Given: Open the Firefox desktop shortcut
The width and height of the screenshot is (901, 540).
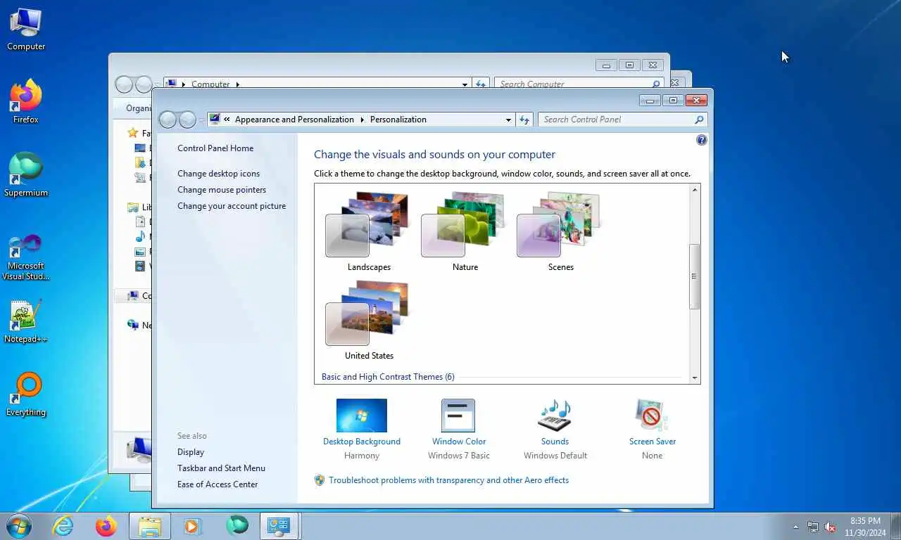Looking at the screenshot, I should (26, 103).
